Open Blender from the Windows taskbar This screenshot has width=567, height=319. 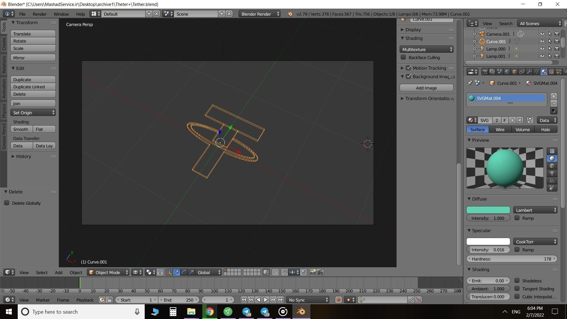[301, 312]
